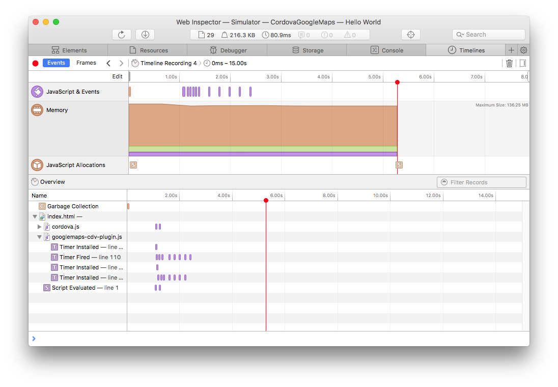Select the JavaScript & Events track icon
This screenshot has width=558, height=387.
[37, 91]
